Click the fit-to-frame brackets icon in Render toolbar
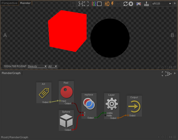This screenshot has height=140, width=178. [86, 4]
